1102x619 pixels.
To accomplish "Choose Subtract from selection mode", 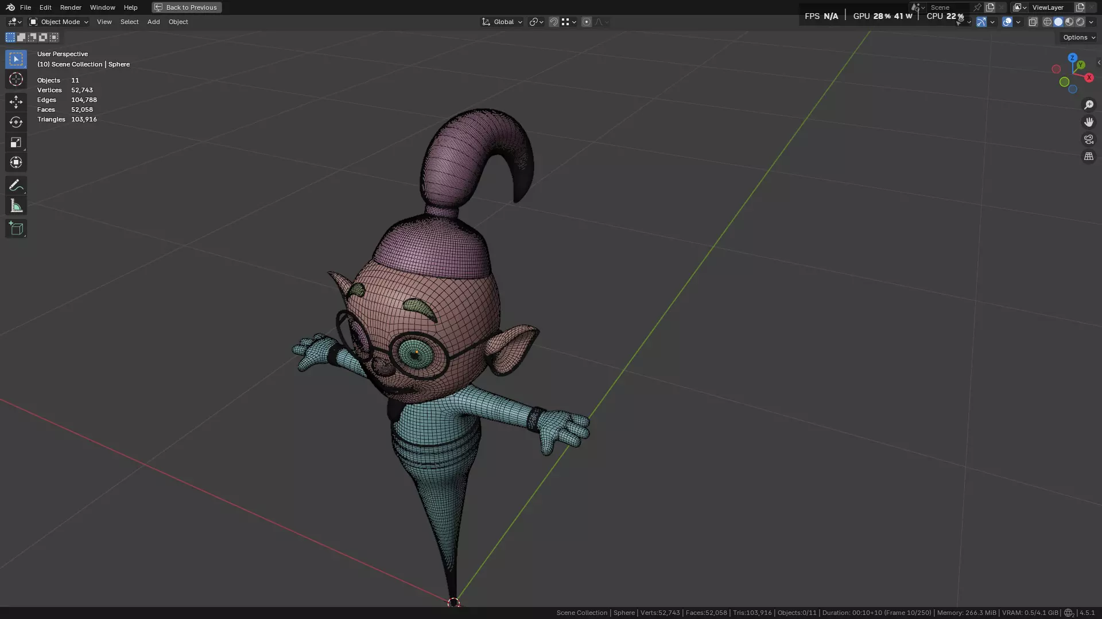I will pyautogui.click(x=32, y=37).
